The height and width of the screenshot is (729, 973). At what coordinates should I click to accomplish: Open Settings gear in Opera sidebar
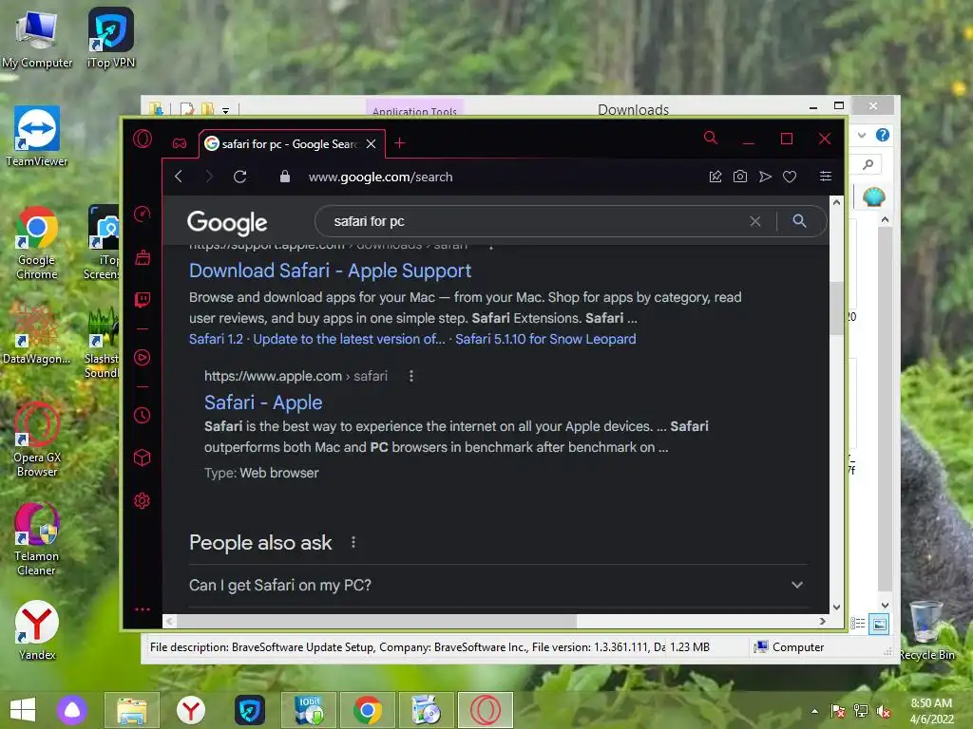[143, 500]
